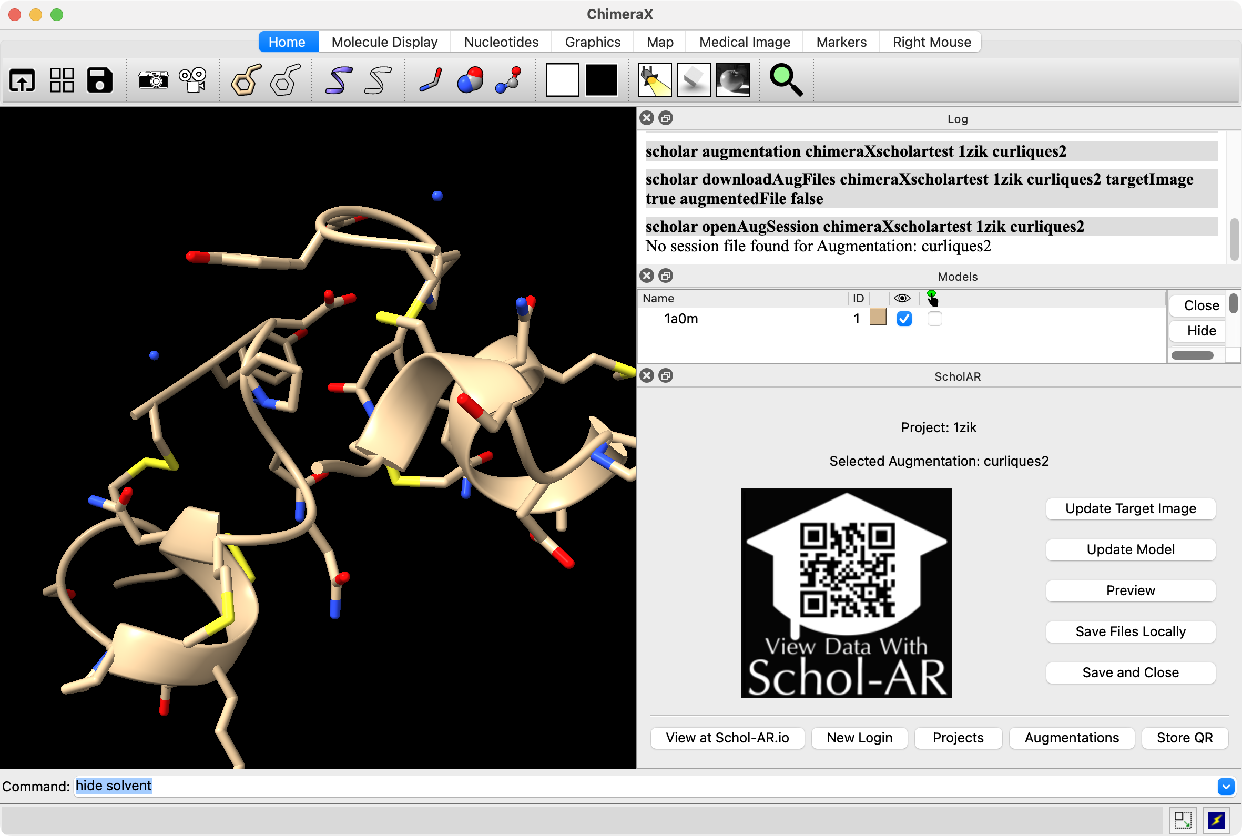Click the lightning bolt icon in status bar
This screenshot has height=836, width=1242.
pos(1216,820)
